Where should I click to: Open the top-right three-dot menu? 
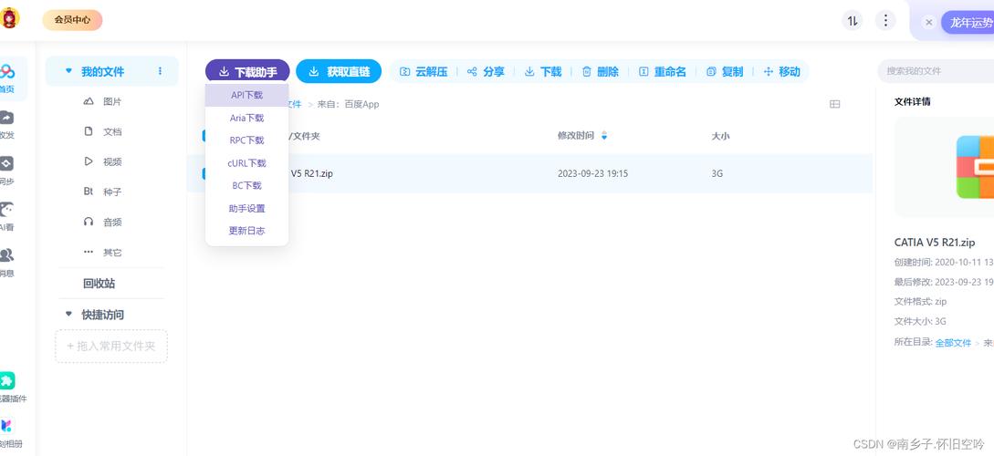[x=885, y=21]
